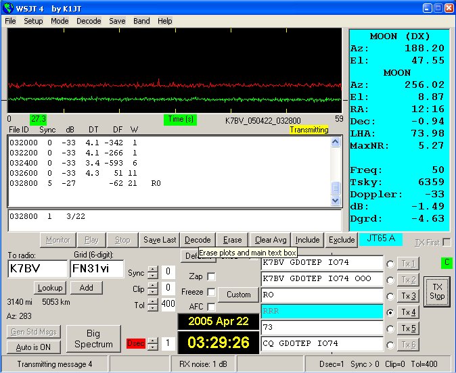Image resolution: width=456 pixels, height=373 pixels.
Task: Enable the Zap checkbox
Action: pyautogui.click(x=212, y=276)
